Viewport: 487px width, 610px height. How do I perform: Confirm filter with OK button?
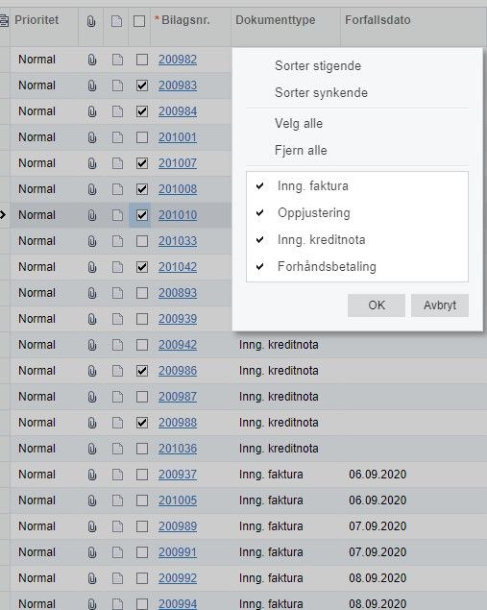pos(377,305)
